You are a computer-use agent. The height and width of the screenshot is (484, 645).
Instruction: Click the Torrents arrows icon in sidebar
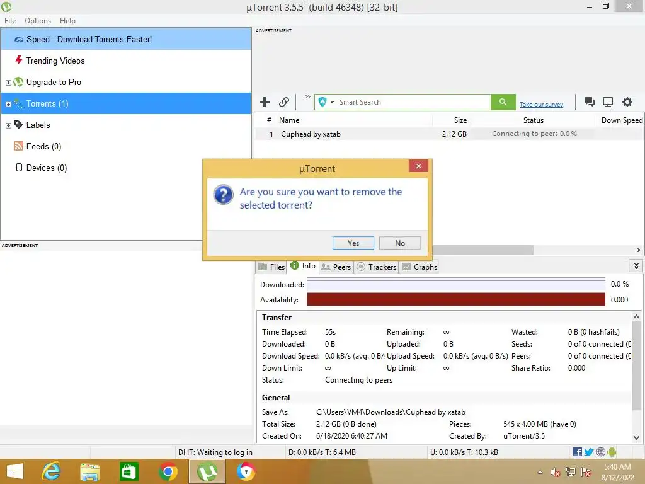18,103
